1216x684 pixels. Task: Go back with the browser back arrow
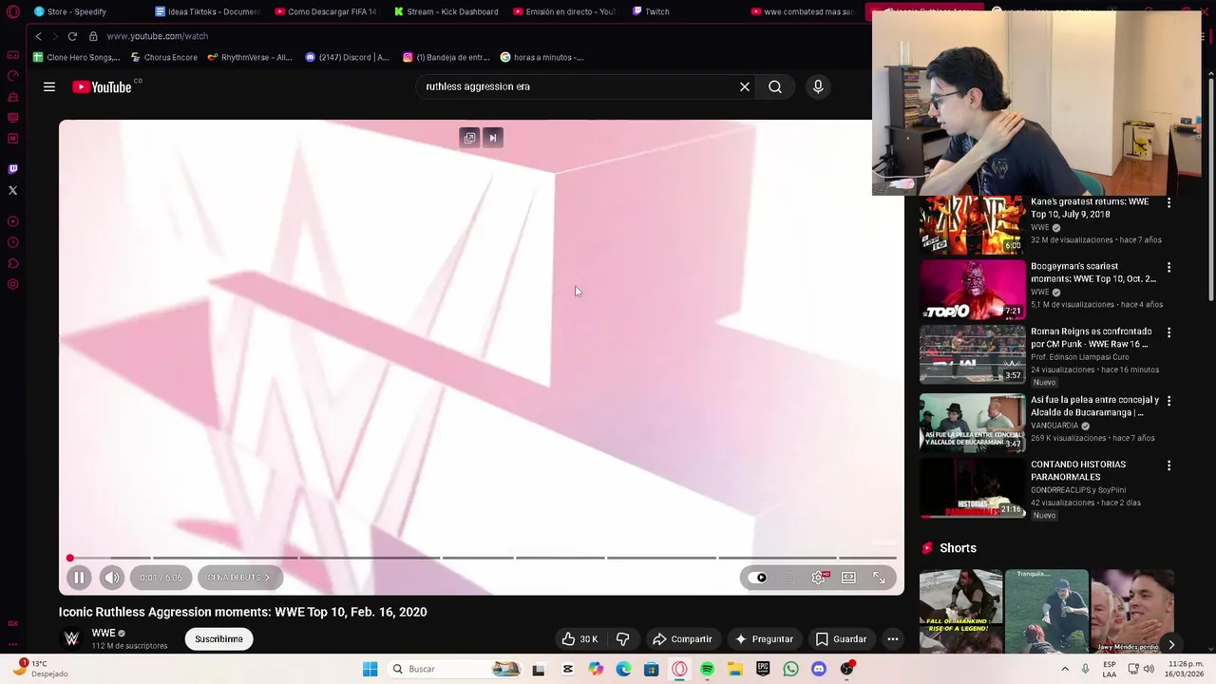point(38,36)
